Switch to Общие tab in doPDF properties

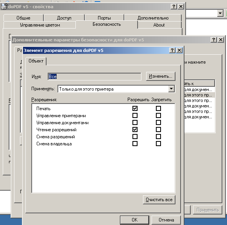pos(23,18)
